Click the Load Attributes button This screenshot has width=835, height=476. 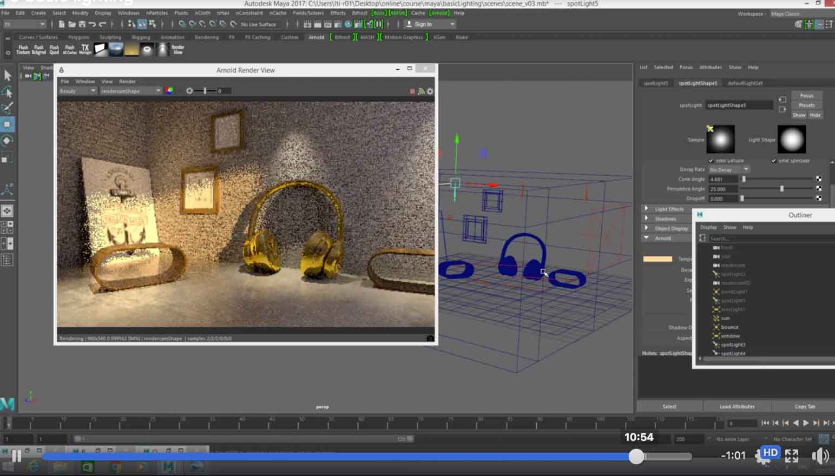(737, 407)
